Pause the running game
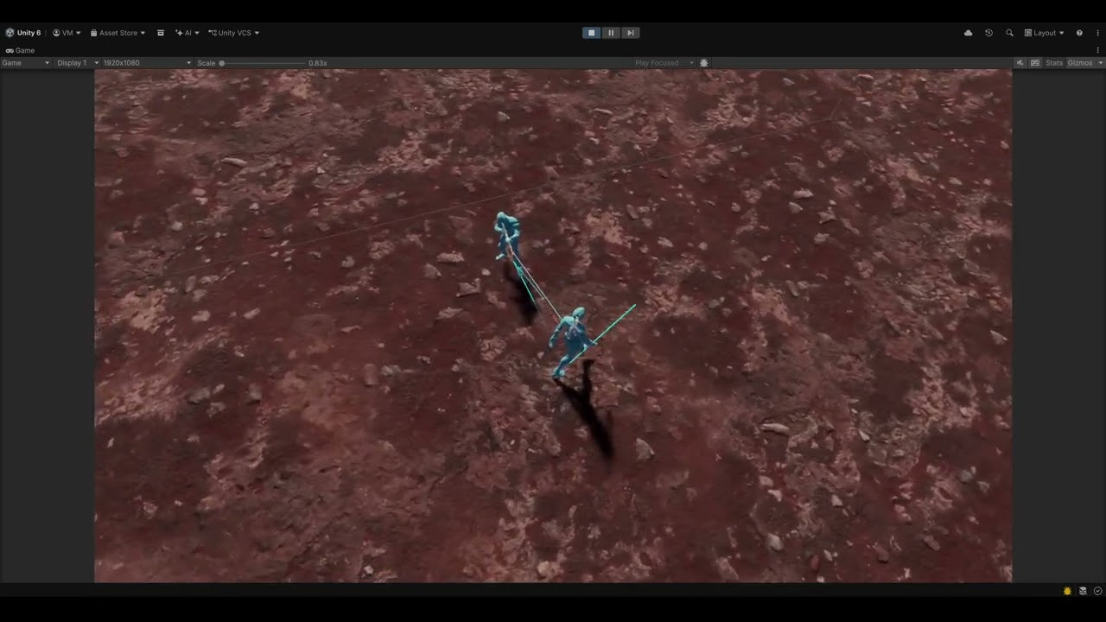Viewport: 1106px width, 622px height. tap(611, 33)
